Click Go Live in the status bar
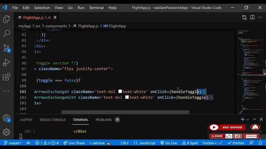The image size is (266, 149). (169, 143)
